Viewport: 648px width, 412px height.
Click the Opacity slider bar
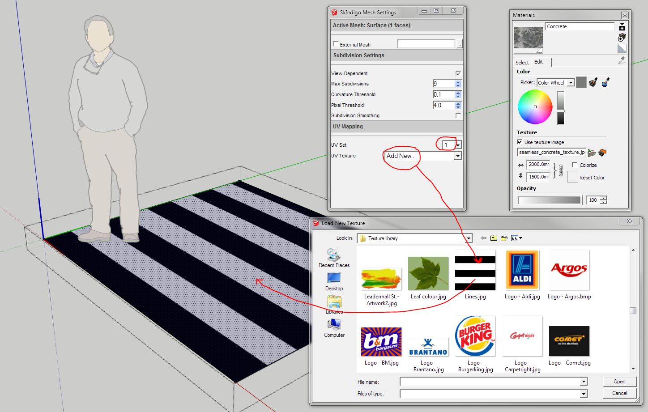(549, 200)
